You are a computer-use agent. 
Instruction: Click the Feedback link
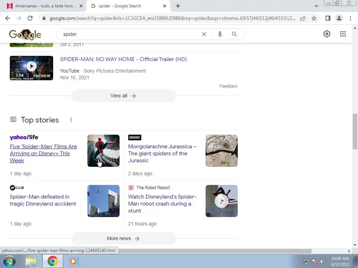(228, 86)
